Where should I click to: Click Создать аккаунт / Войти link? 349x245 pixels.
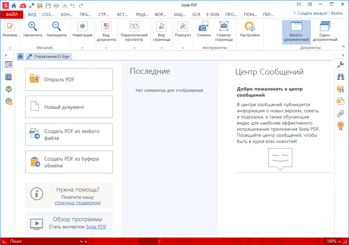click(320, 13)
